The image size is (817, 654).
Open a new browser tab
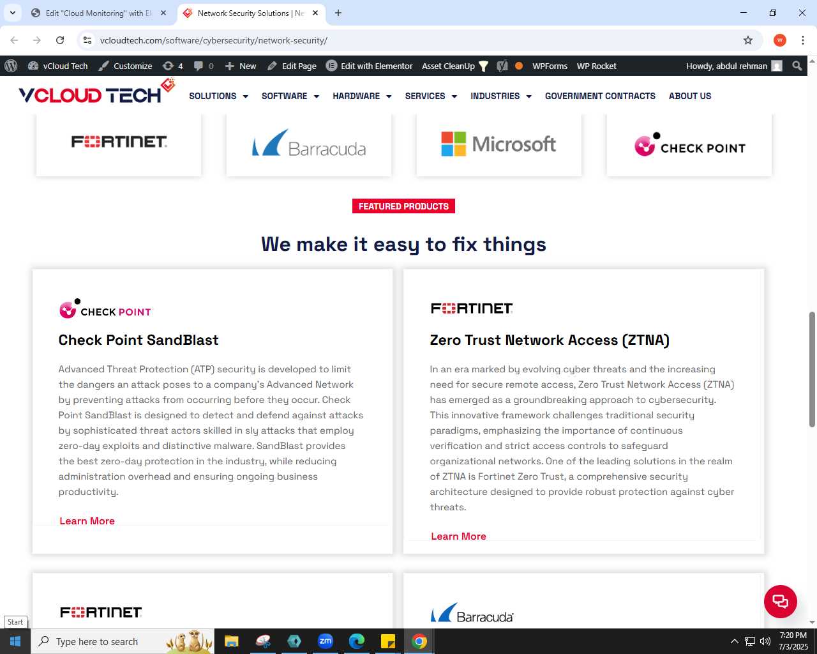tap(338, 13)
